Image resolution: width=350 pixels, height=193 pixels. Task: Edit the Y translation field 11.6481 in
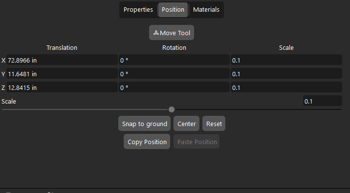[62, 74]
